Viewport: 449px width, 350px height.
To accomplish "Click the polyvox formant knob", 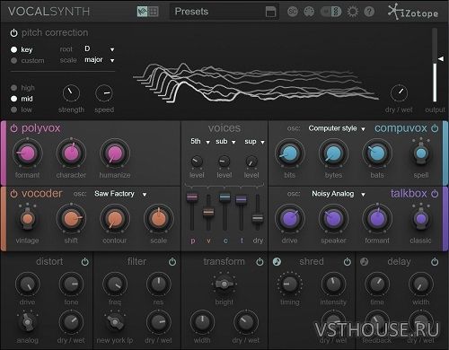I will pos(27,153).
